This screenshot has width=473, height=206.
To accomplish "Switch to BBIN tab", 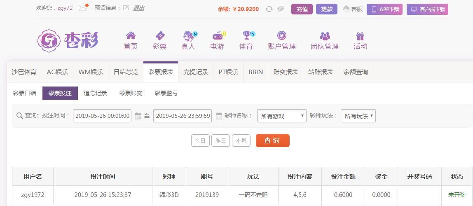I will [x=255, y=72].
